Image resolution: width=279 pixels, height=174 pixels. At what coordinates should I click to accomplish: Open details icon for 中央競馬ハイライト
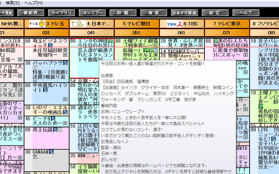click(x=65, y=99)
